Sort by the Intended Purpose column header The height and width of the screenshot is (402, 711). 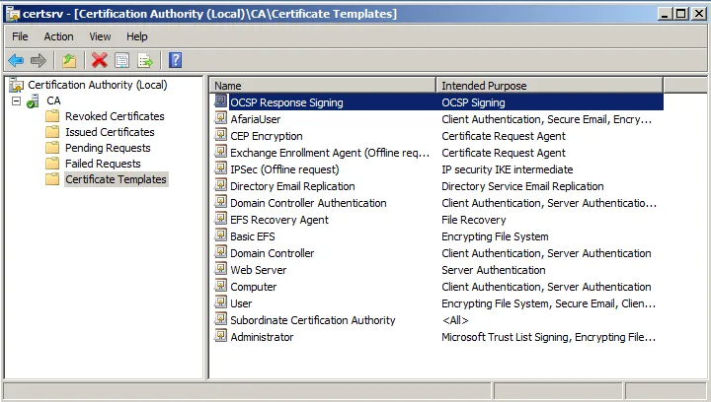(x=548, y=86)
